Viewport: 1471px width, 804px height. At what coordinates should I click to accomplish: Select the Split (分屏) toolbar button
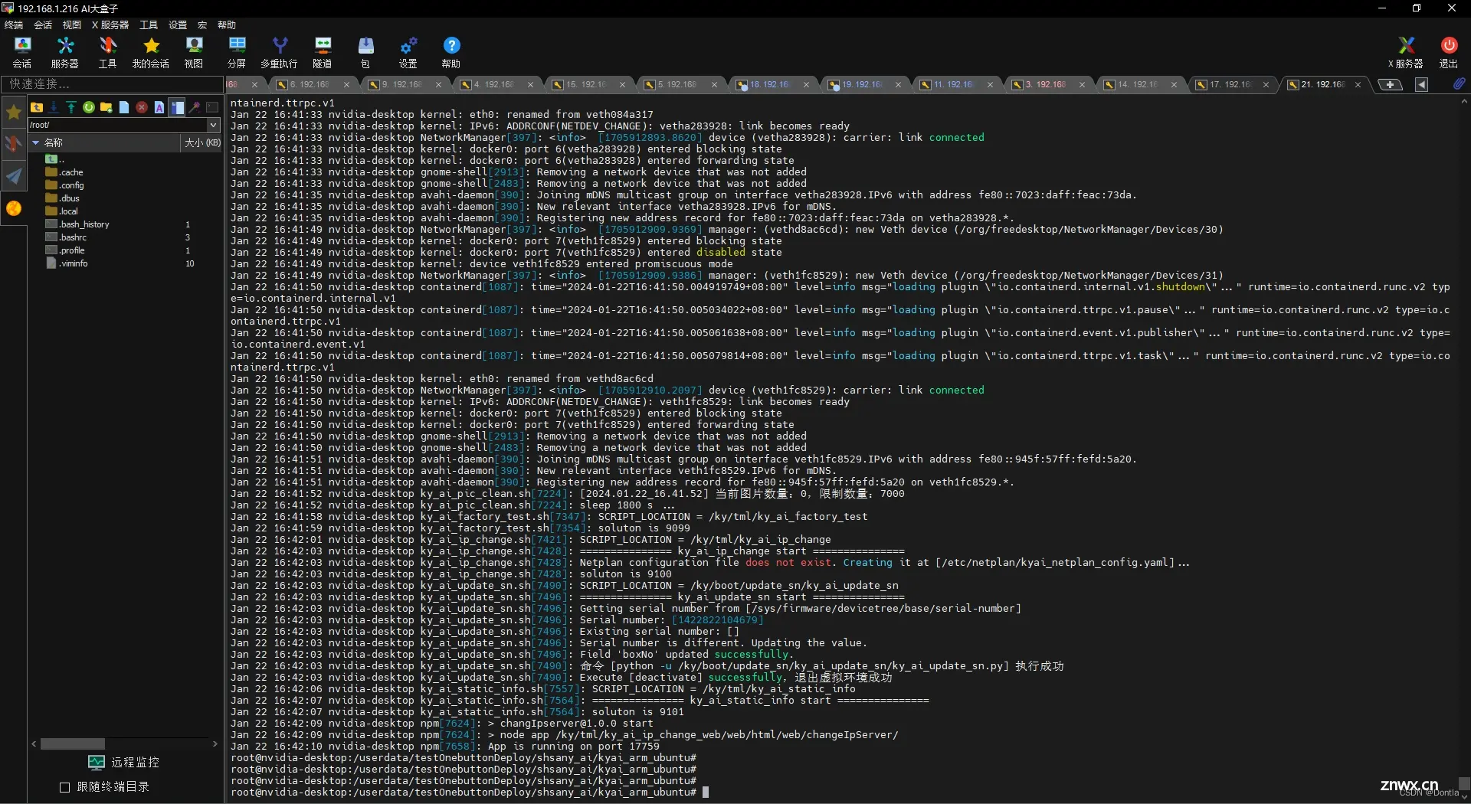[237, 52]
